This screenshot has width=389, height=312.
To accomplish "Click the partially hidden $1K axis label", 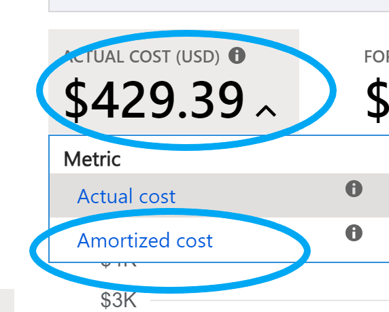I will click(x=118, y=264).
